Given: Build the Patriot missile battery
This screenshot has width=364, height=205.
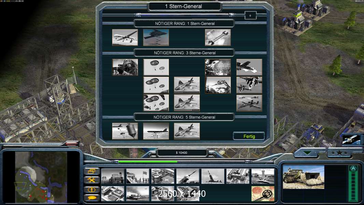Looking at the screenshot, I should tap(188, 176).
